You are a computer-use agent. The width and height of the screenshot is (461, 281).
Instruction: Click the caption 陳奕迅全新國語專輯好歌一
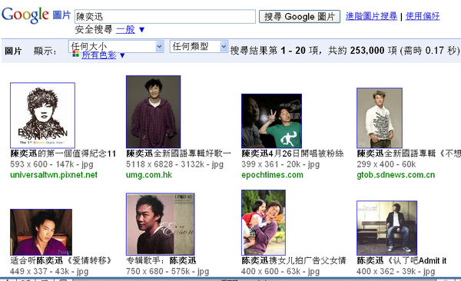click(x=178, y=154)
